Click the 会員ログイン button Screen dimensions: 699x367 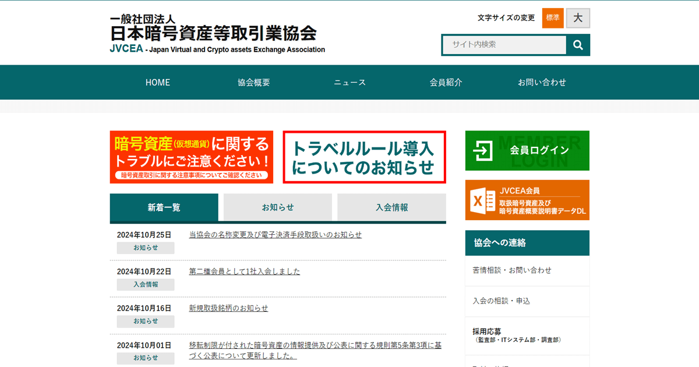tap(527, 150)
